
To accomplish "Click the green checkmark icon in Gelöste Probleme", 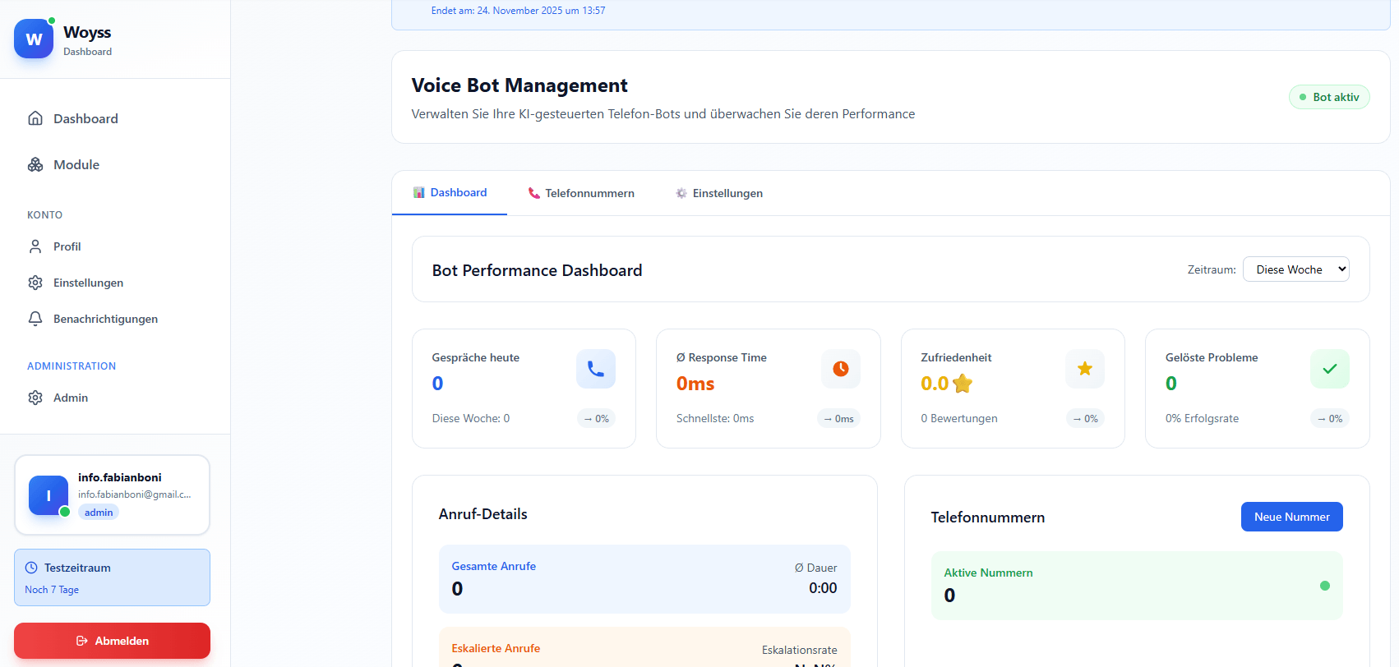I will 1329,369.
